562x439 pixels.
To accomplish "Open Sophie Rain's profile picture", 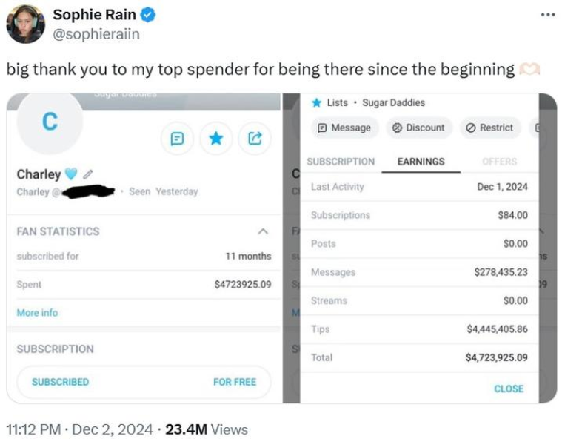I will click(x=26, y=24).
